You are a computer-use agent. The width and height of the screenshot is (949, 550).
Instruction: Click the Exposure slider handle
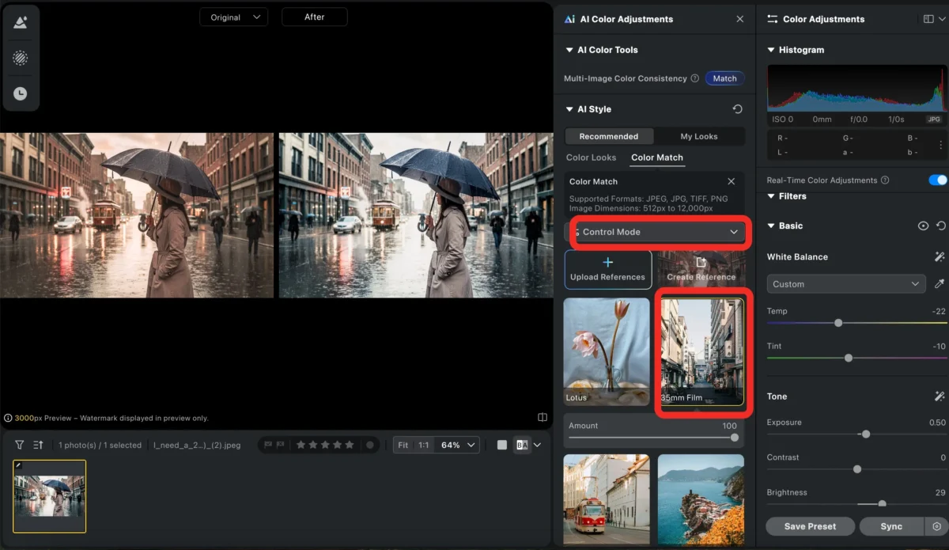tap(866, 434)
